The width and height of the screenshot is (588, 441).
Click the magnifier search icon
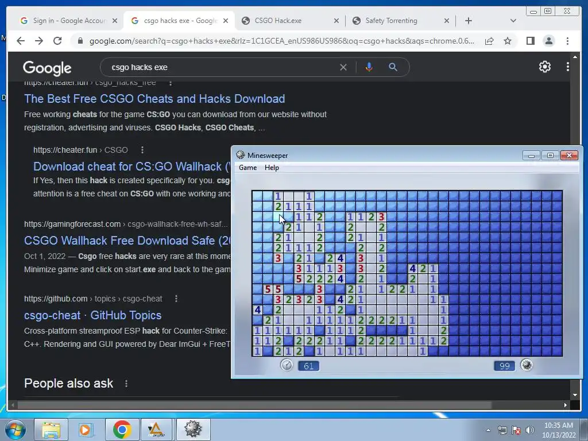coord(393,67)
